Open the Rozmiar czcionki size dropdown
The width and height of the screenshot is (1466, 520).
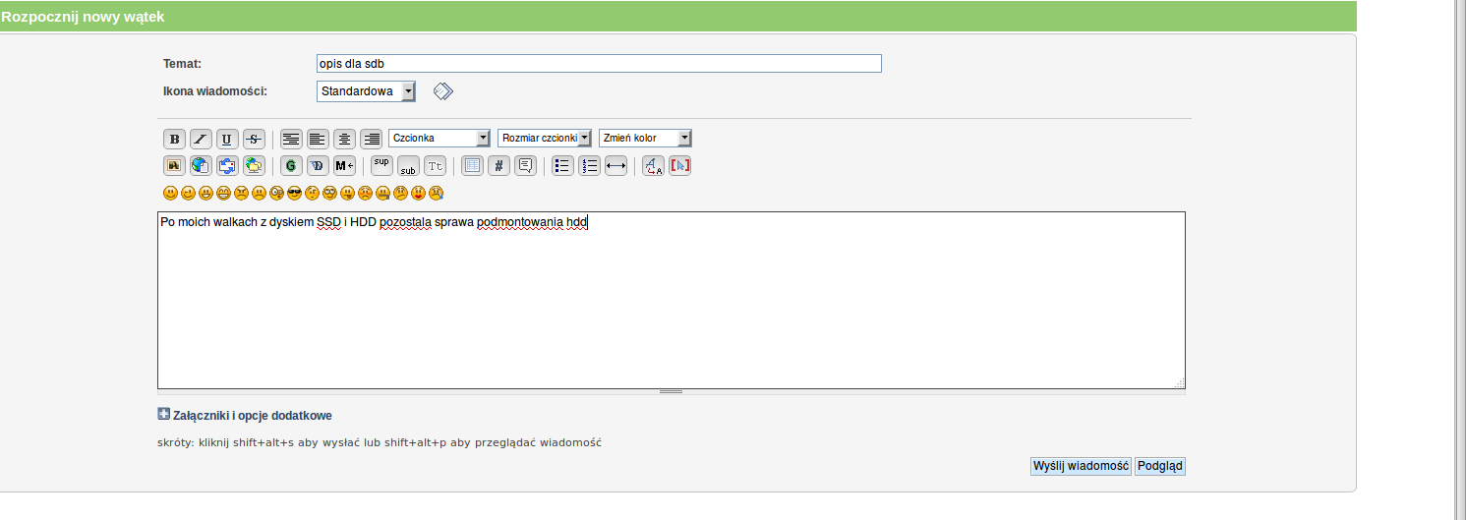coord(545,139)
